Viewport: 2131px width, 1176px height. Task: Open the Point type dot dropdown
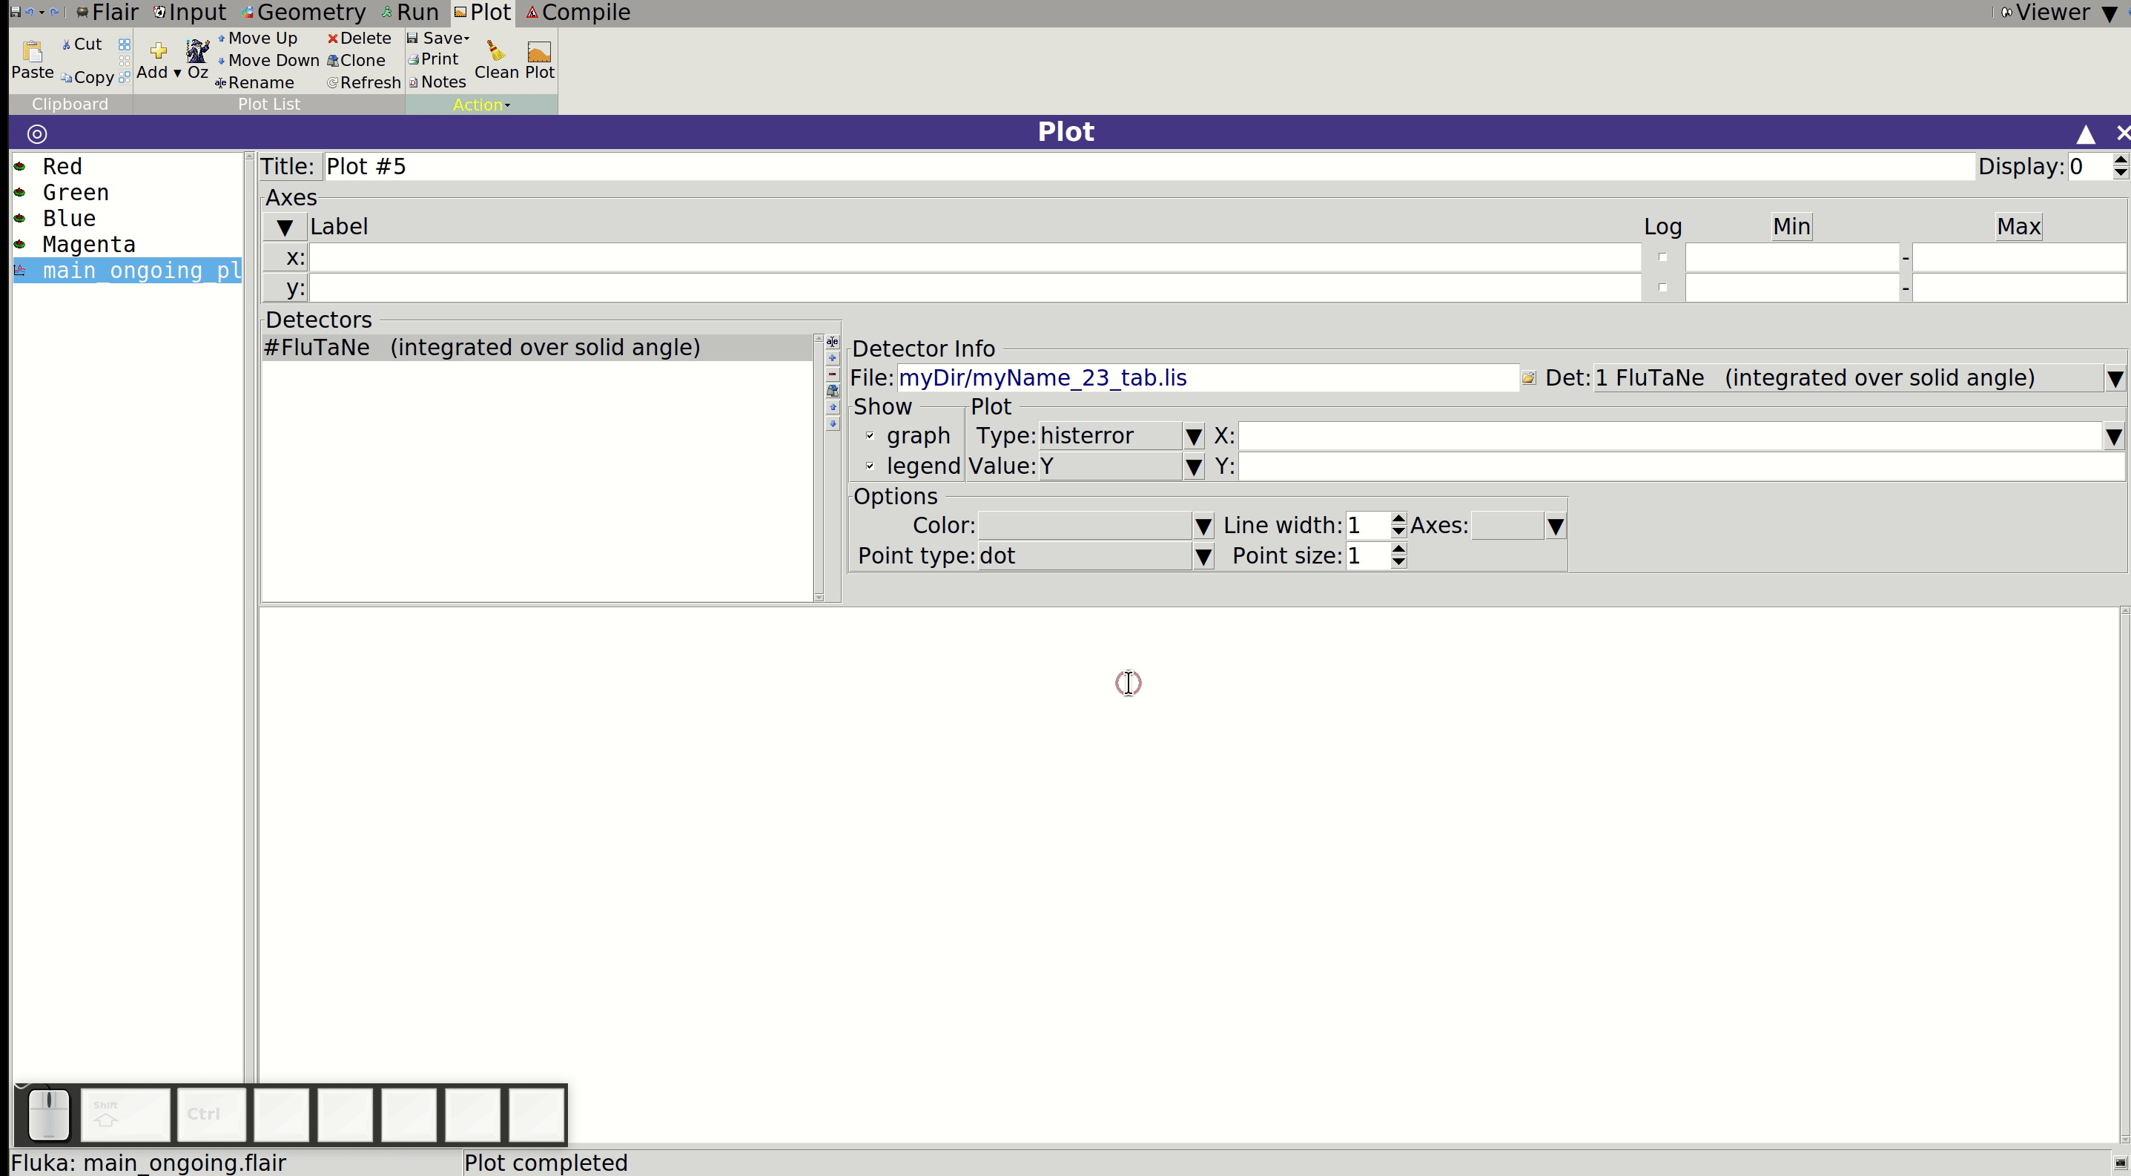(1203, 557)
